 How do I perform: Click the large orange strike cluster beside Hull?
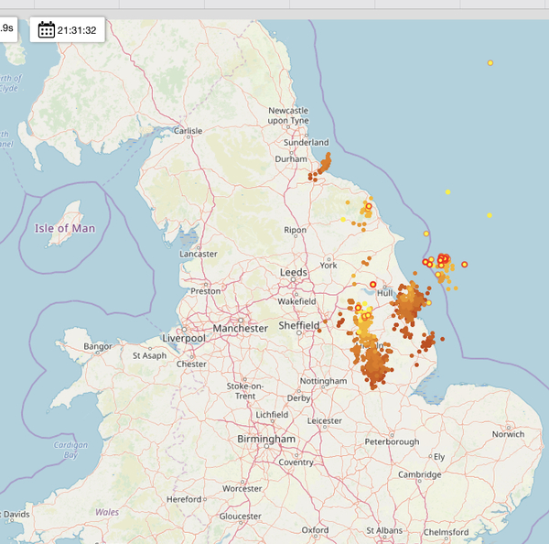pyautogui.click(x=410, y=303)
